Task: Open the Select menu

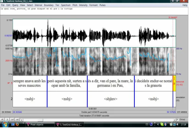Action: 30,5
